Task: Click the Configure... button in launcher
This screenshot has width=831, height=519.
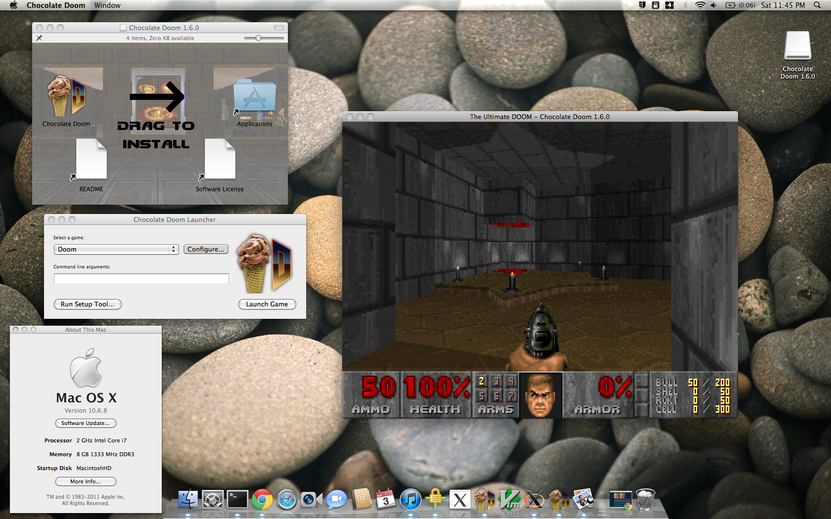Action: [x=206, y=249]
